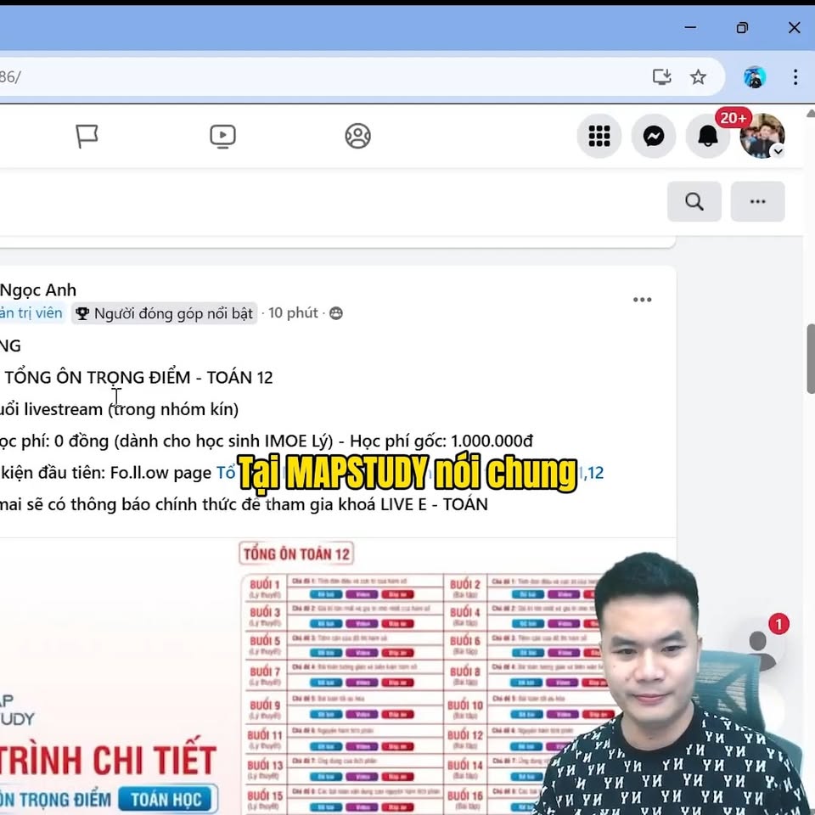Click the text 'Học phí gốc: 1.000.000đ'

click(441, 441)
